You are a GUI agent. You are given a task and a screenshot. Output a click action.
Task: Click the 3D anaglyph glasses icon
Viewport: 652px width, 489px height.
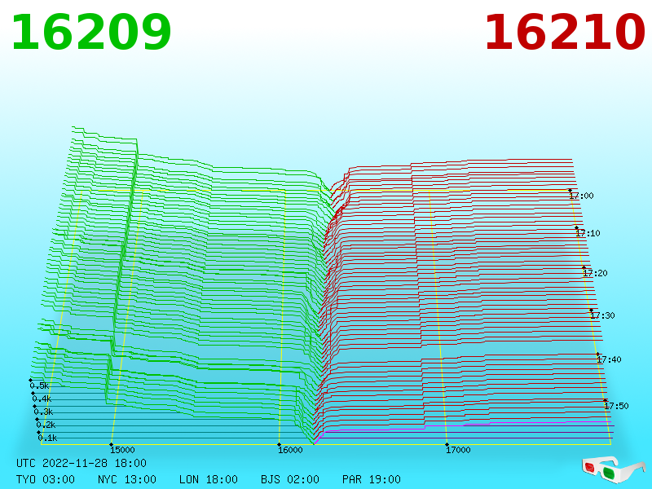(614, 469)
